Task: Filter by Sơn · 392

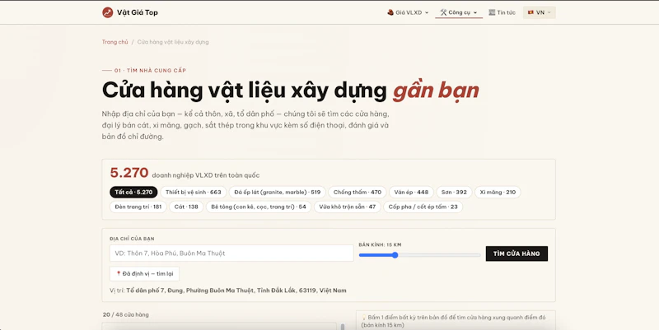Action: point(455,193)
